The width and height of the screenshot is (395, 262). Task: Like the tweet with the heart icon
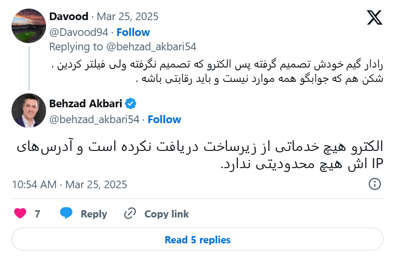click(20, 214)
